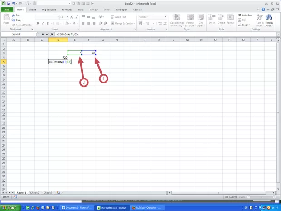281x211 pixels.
Task: Click the Undo icon in Quick Access toolbar
Action: pyautogui.click(x=14, y=3)
